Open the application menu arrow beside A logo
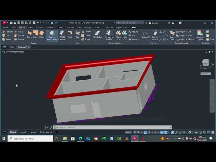 [7, 23]
